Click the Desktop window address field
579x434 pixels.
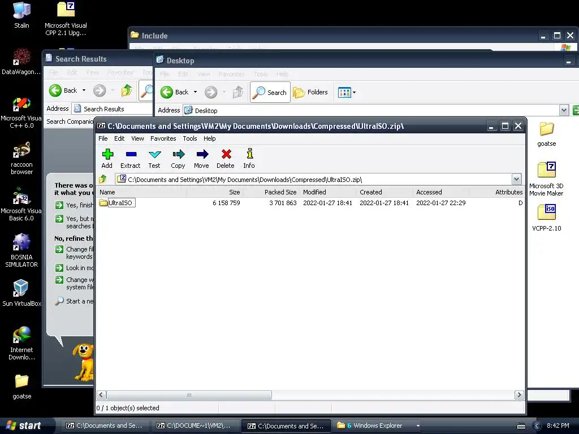click(x=371, y=110)
